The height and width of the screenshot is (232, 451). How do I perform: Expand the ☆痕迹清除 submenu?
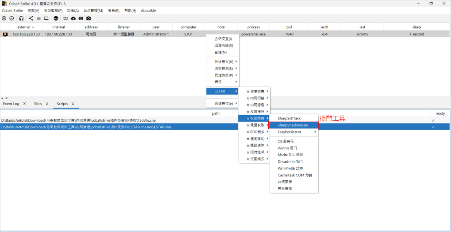click(x=254, y=145)
